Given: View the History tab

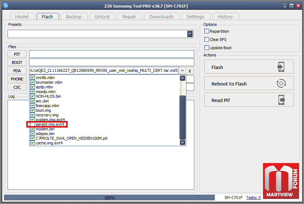Looking at the screenshot, I should coord(225,17).
